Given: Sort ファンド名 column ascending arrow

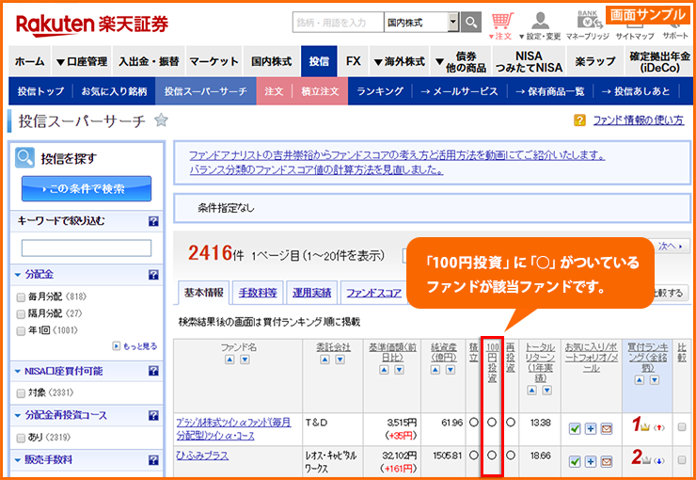Looking at the screenshot, I should [x=229, y=360].
